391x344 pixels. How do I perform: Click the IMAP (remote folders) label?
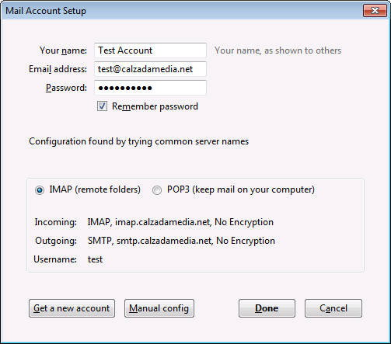coord(95,189)
